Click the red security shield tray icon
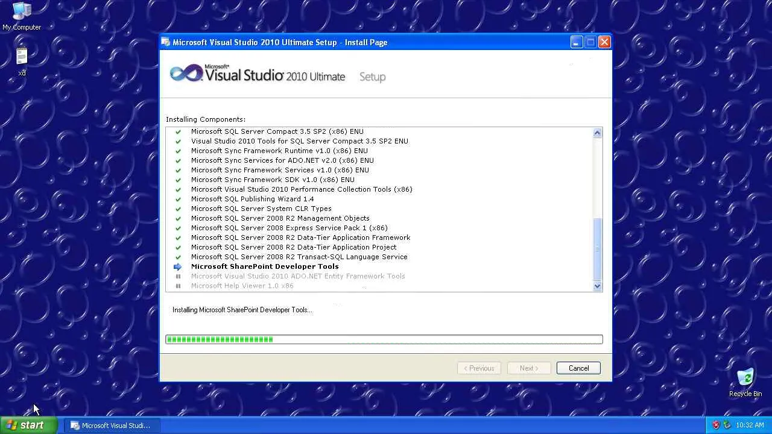Image resolution: width=772 pixels, height=434 pixels. [716, 425]
